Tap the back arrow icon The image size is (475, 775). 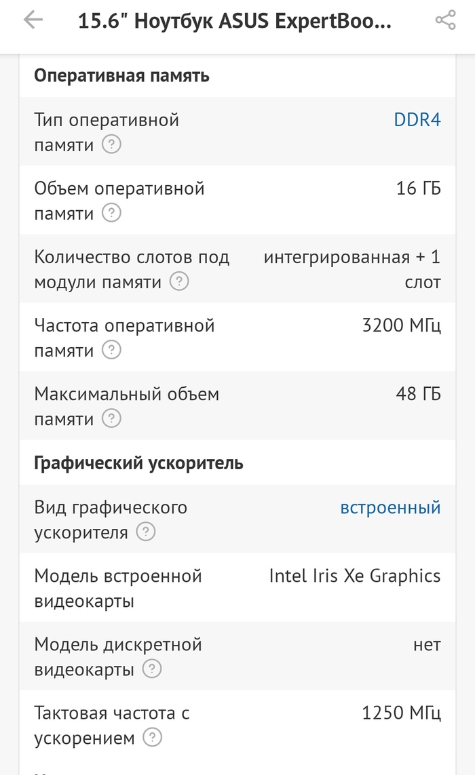(33, 21)
